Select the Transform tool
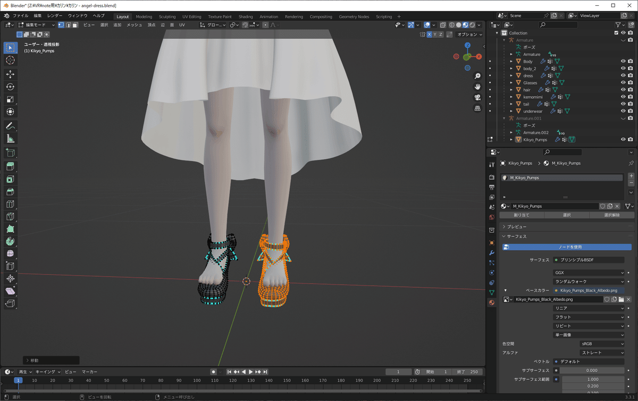The width and height of the screenshot is (638, 401). click(10, 112)
